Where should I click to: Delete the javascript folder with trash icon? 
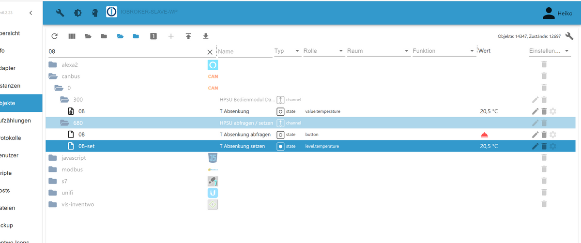click(x=544, y=158)
